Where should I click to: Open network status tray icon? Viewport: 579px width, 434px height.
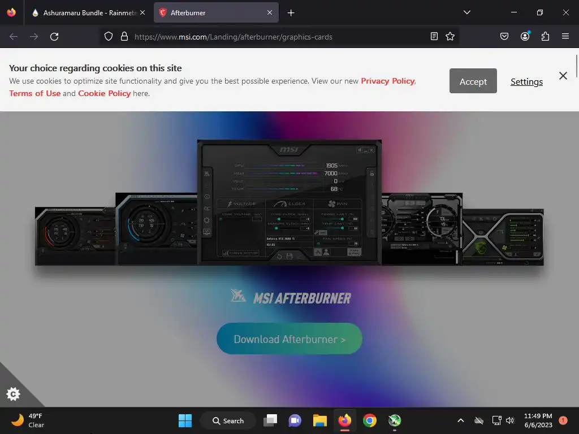tap(496, 420)
